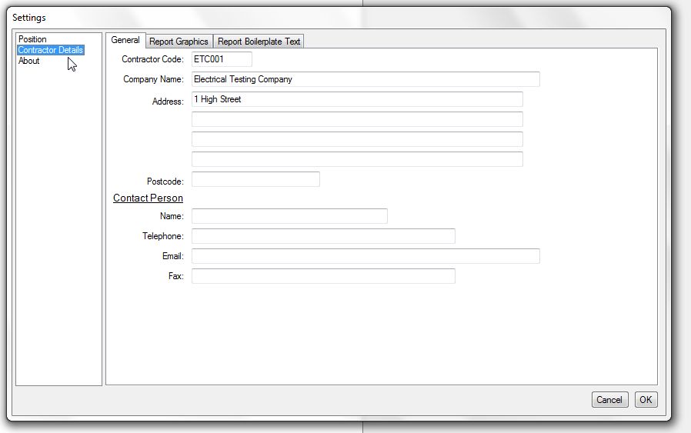The image size is (691, 433).
Task: Click the Contractor Code field with ETC001
Action: pos(222,59)
